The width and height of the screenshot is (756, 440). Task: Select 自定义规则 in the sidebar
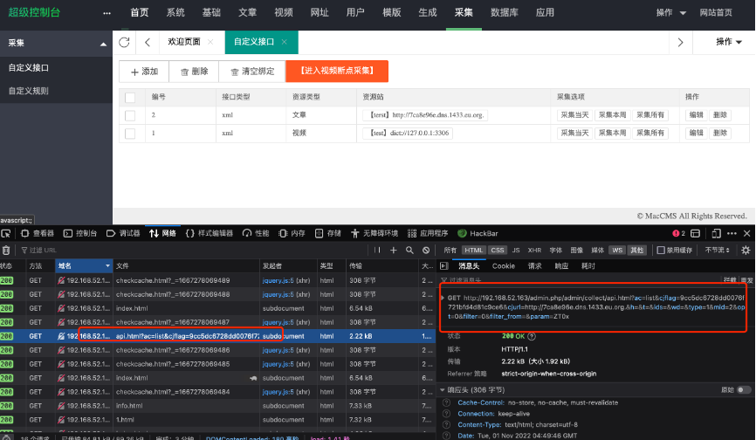29,91
